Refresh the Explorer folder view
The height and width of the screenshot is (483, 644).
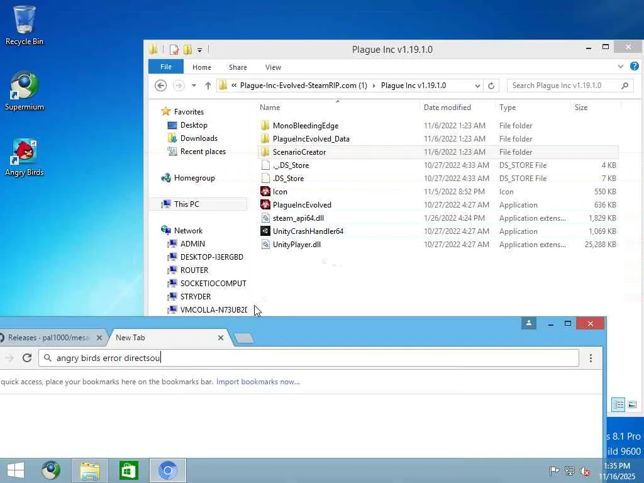491,86
